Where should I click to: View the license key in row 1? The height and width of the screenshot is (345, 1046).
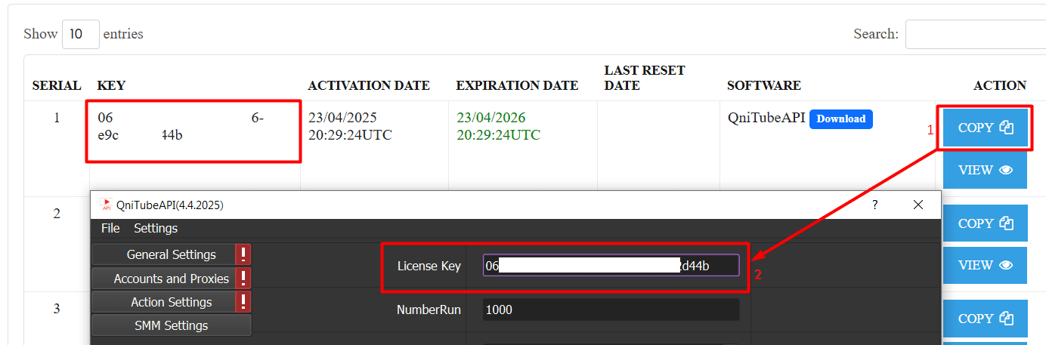click(985, 170)
